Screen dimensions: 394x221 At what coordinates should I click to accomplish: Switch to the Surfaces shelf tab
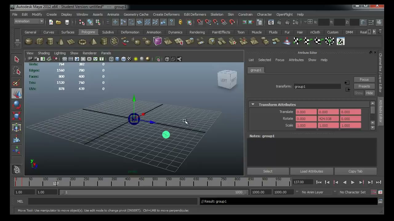tap(68, 32)
